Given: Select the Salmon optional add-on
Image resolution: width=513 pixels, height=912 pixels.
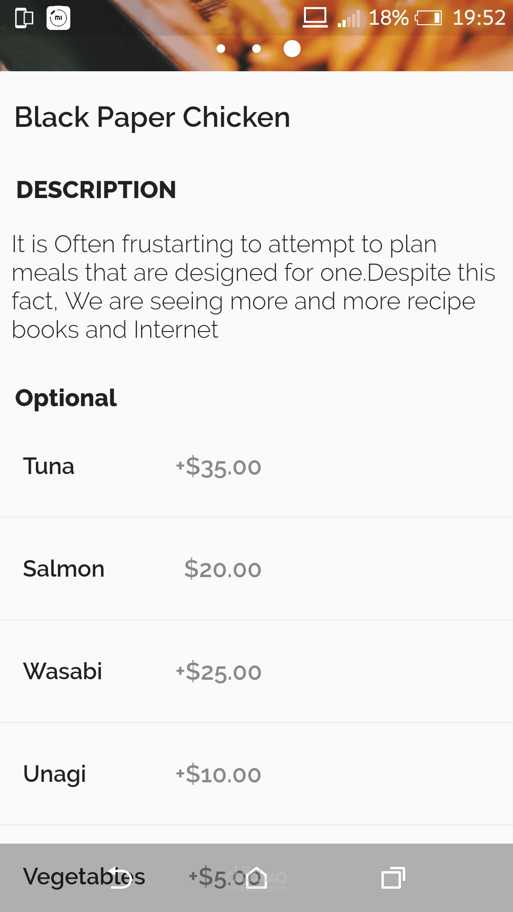Looking at the screenshot, I should click(x=142, y=569).
